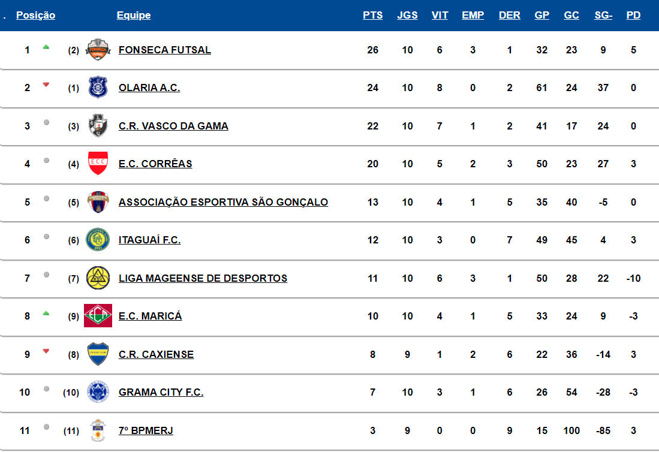Viewport: 659px width, 452px height.
Task: Sort by the GP goals column header
Action: [541, 16]
